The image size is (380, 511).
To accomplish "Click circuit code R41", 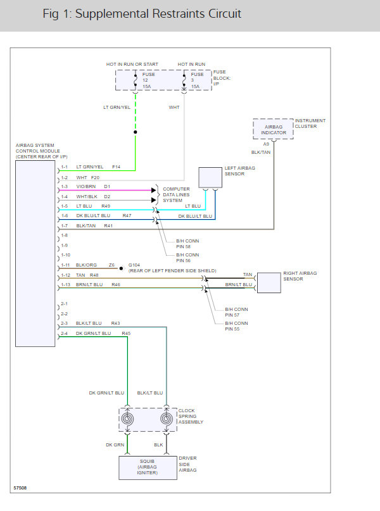I will pyautogui.click(x=108, y=225).
